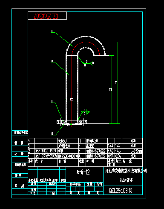This screenshot has height=209, width=164.
Task: Select the title block text ending in -12
Action: [83, 172]
